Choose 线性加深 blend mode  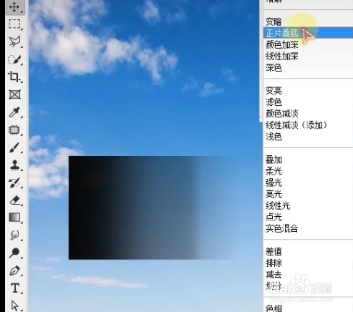[282, 57]
